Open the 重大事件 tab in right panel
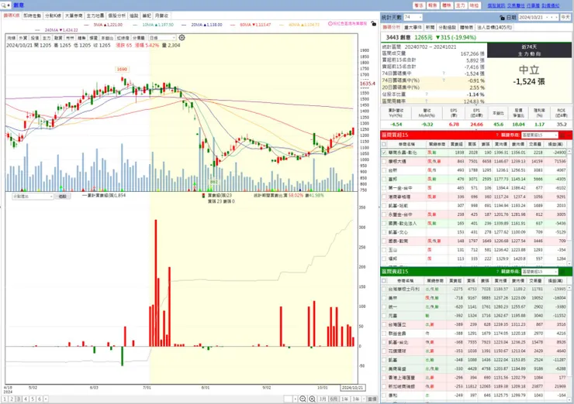The image size is (574, 404). (413, 27)
